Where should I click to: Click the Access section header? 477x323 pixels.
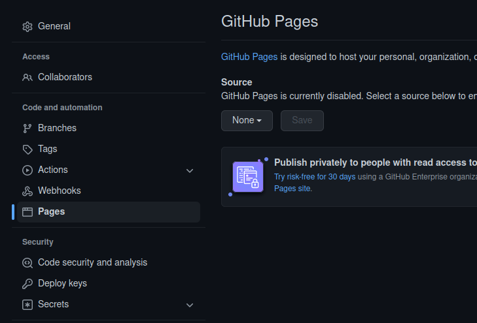(36, 57)
